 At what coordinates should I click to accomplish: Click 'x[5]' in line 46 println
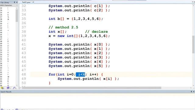click(x=98, y=66)
